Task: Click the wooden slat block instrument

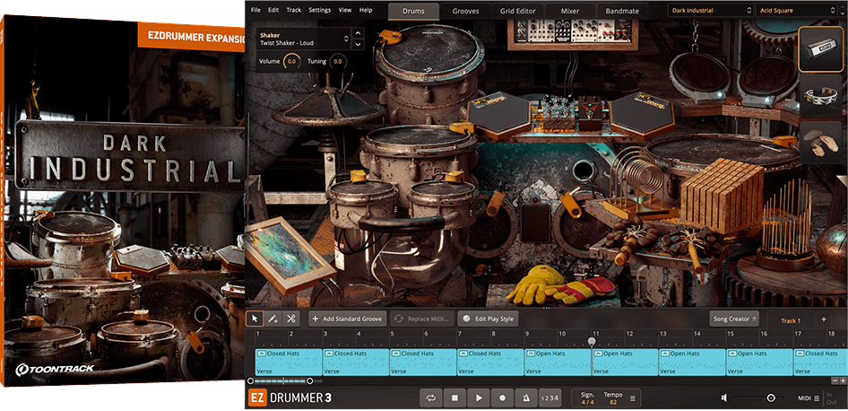Action: [722, 194]
